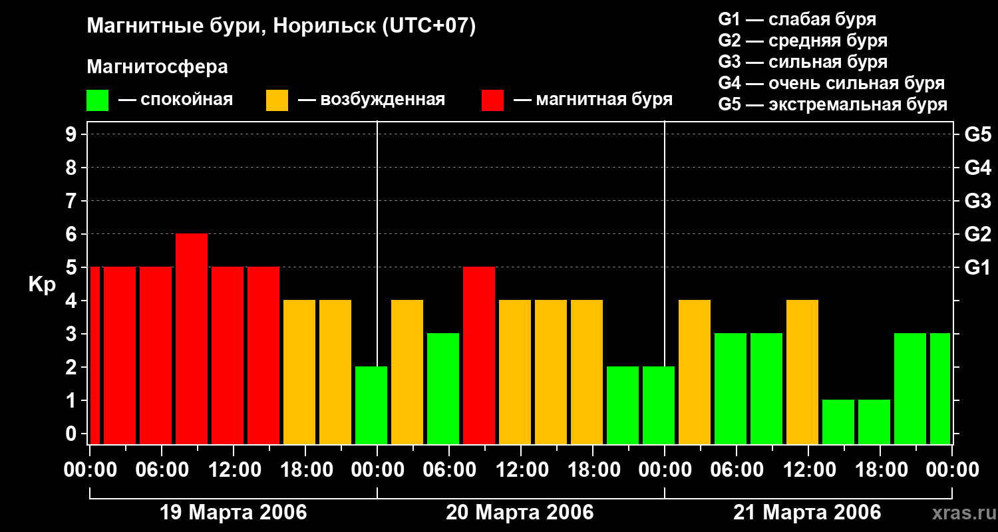
Task: Click the narrow green bar at the end of 21 March
Action: coord(940,389)
